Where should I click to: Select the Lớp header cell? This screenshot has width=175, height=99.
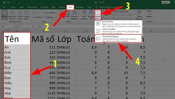click(65, 39)
